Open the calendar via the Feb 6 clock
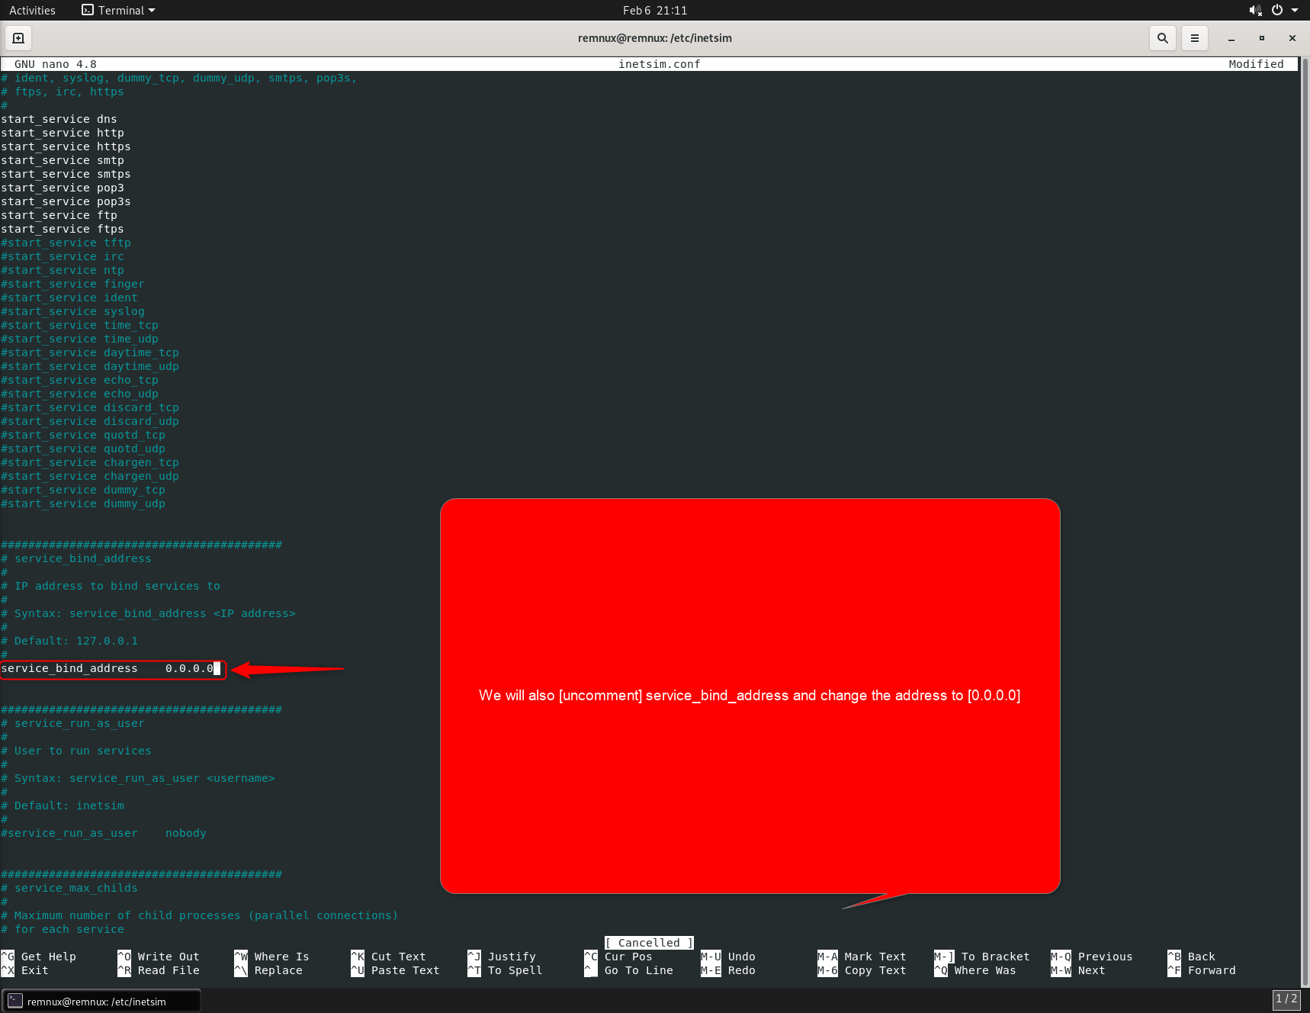The height and width of the screenshot is (1013, 1310). tap(654, 10)
